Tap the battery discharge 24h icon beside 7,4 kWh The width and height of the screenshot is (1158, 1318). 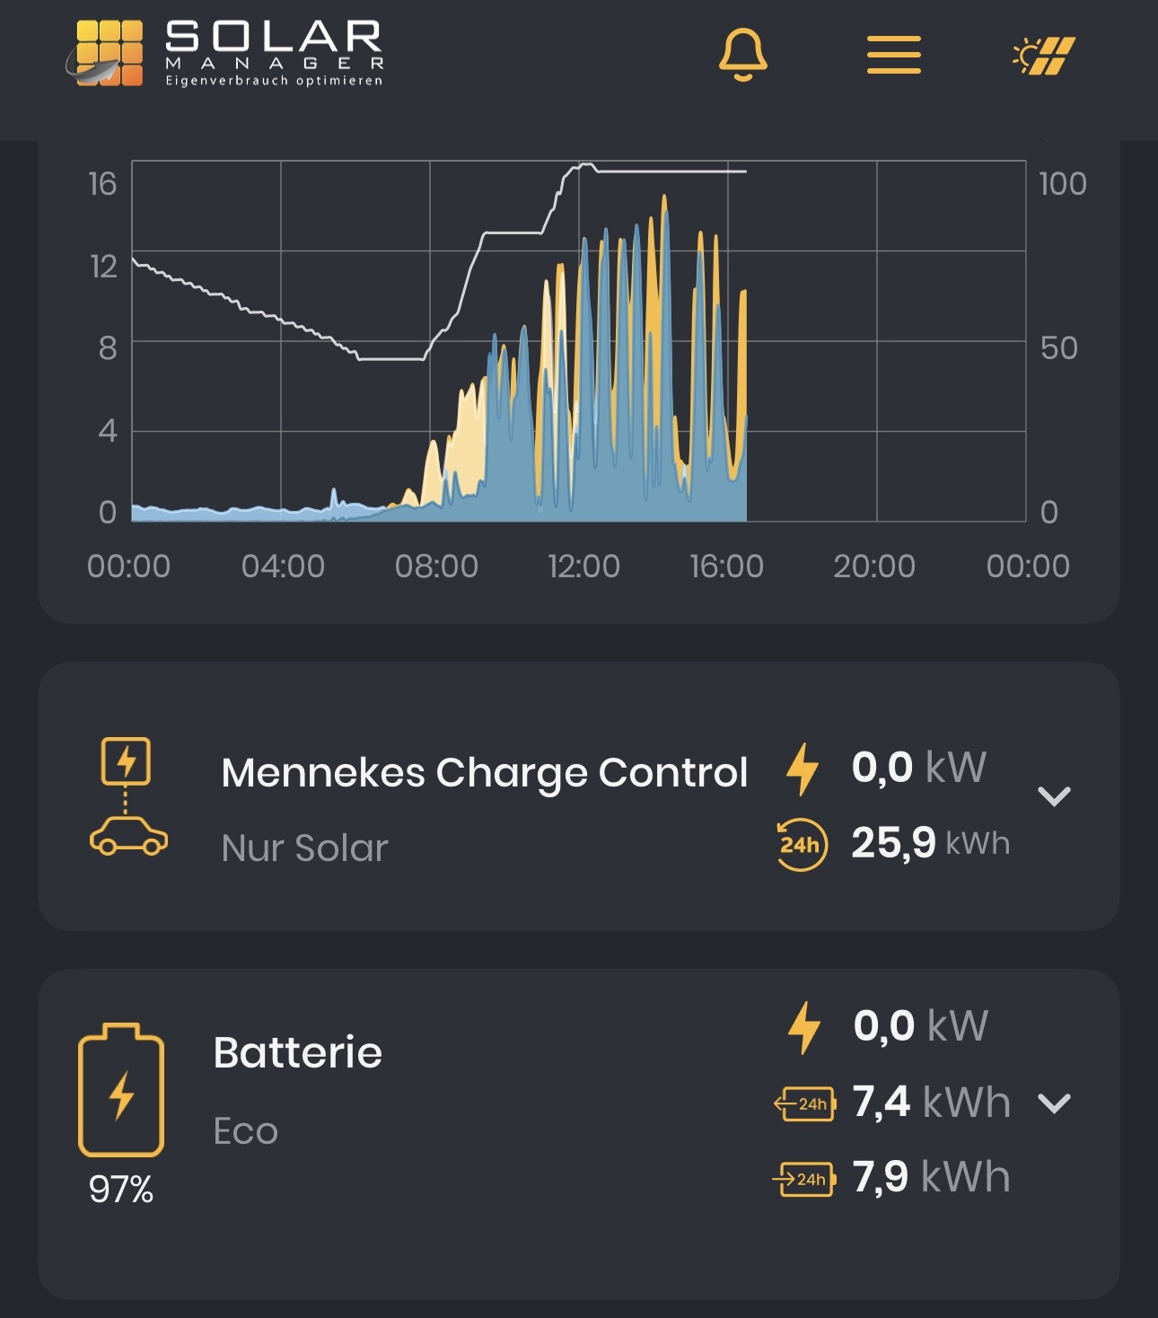tap(804, 1103)
